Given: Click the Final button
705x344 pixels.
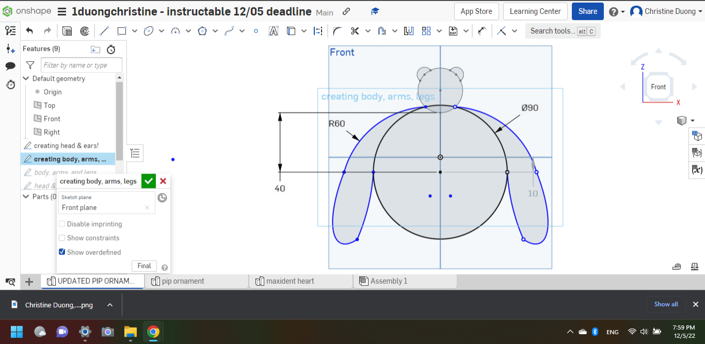Looking at the screenshot, I should coord(144,266).
